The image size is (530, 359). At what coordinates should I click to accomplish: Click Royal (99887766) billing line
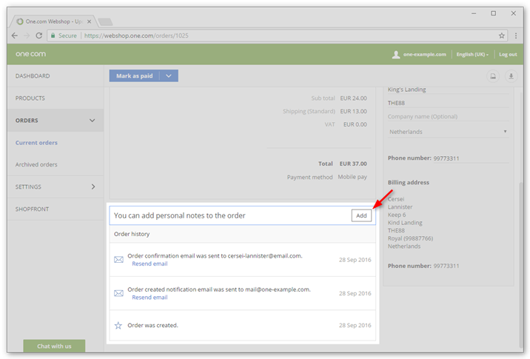tap(410, 238)
